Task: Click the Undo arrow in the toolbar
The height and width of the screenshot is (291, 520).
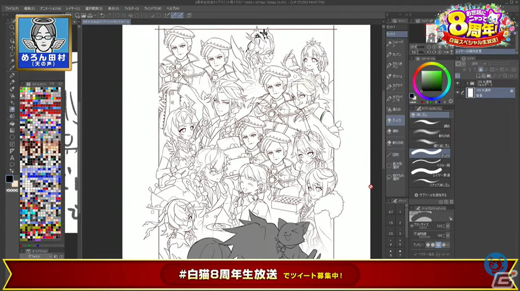Action: [x=102, y=16]
